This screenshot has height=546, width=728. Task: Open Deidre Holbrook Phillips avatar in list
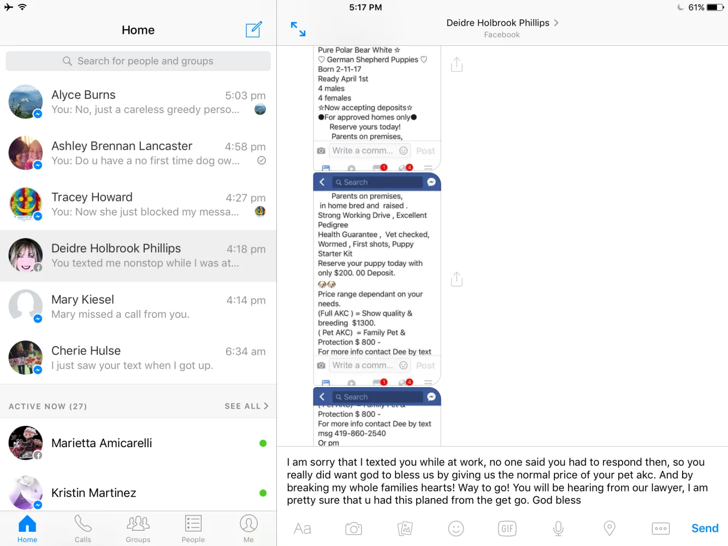coord(26,255)
